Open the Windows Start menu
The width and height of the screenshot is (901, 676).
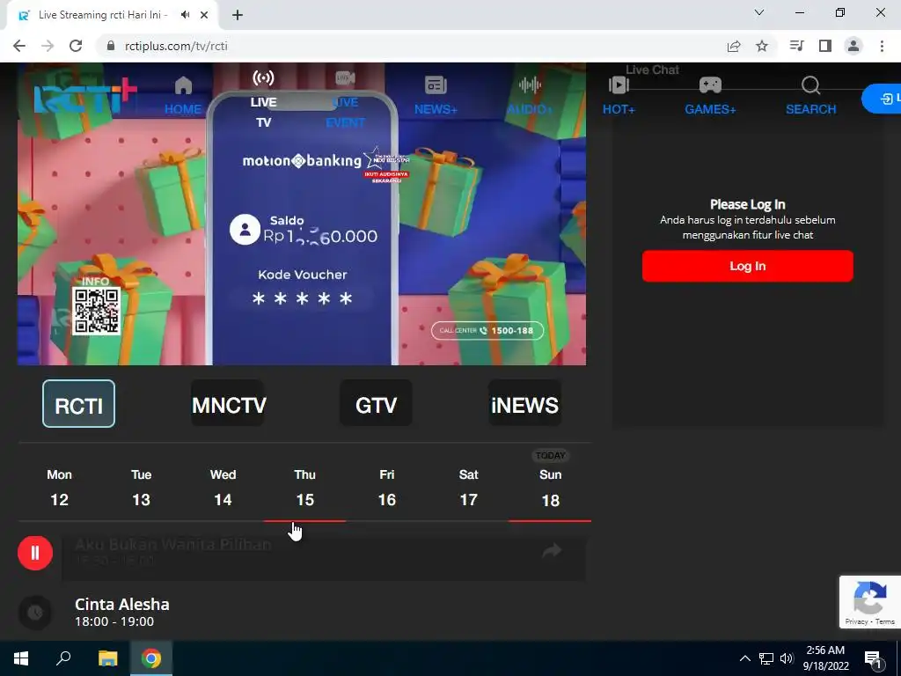click(x=21, y=658)
